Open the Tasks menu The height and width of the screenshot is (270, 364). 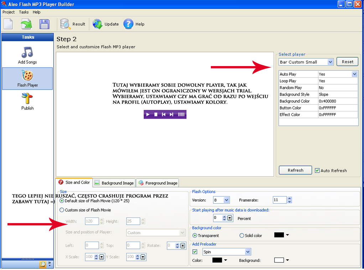tap(24, 12)
